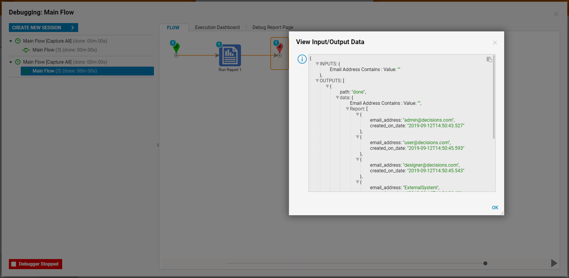569x278 pixels.
Task: Close the Debugging Main Flow window
Action: point(556,14)
